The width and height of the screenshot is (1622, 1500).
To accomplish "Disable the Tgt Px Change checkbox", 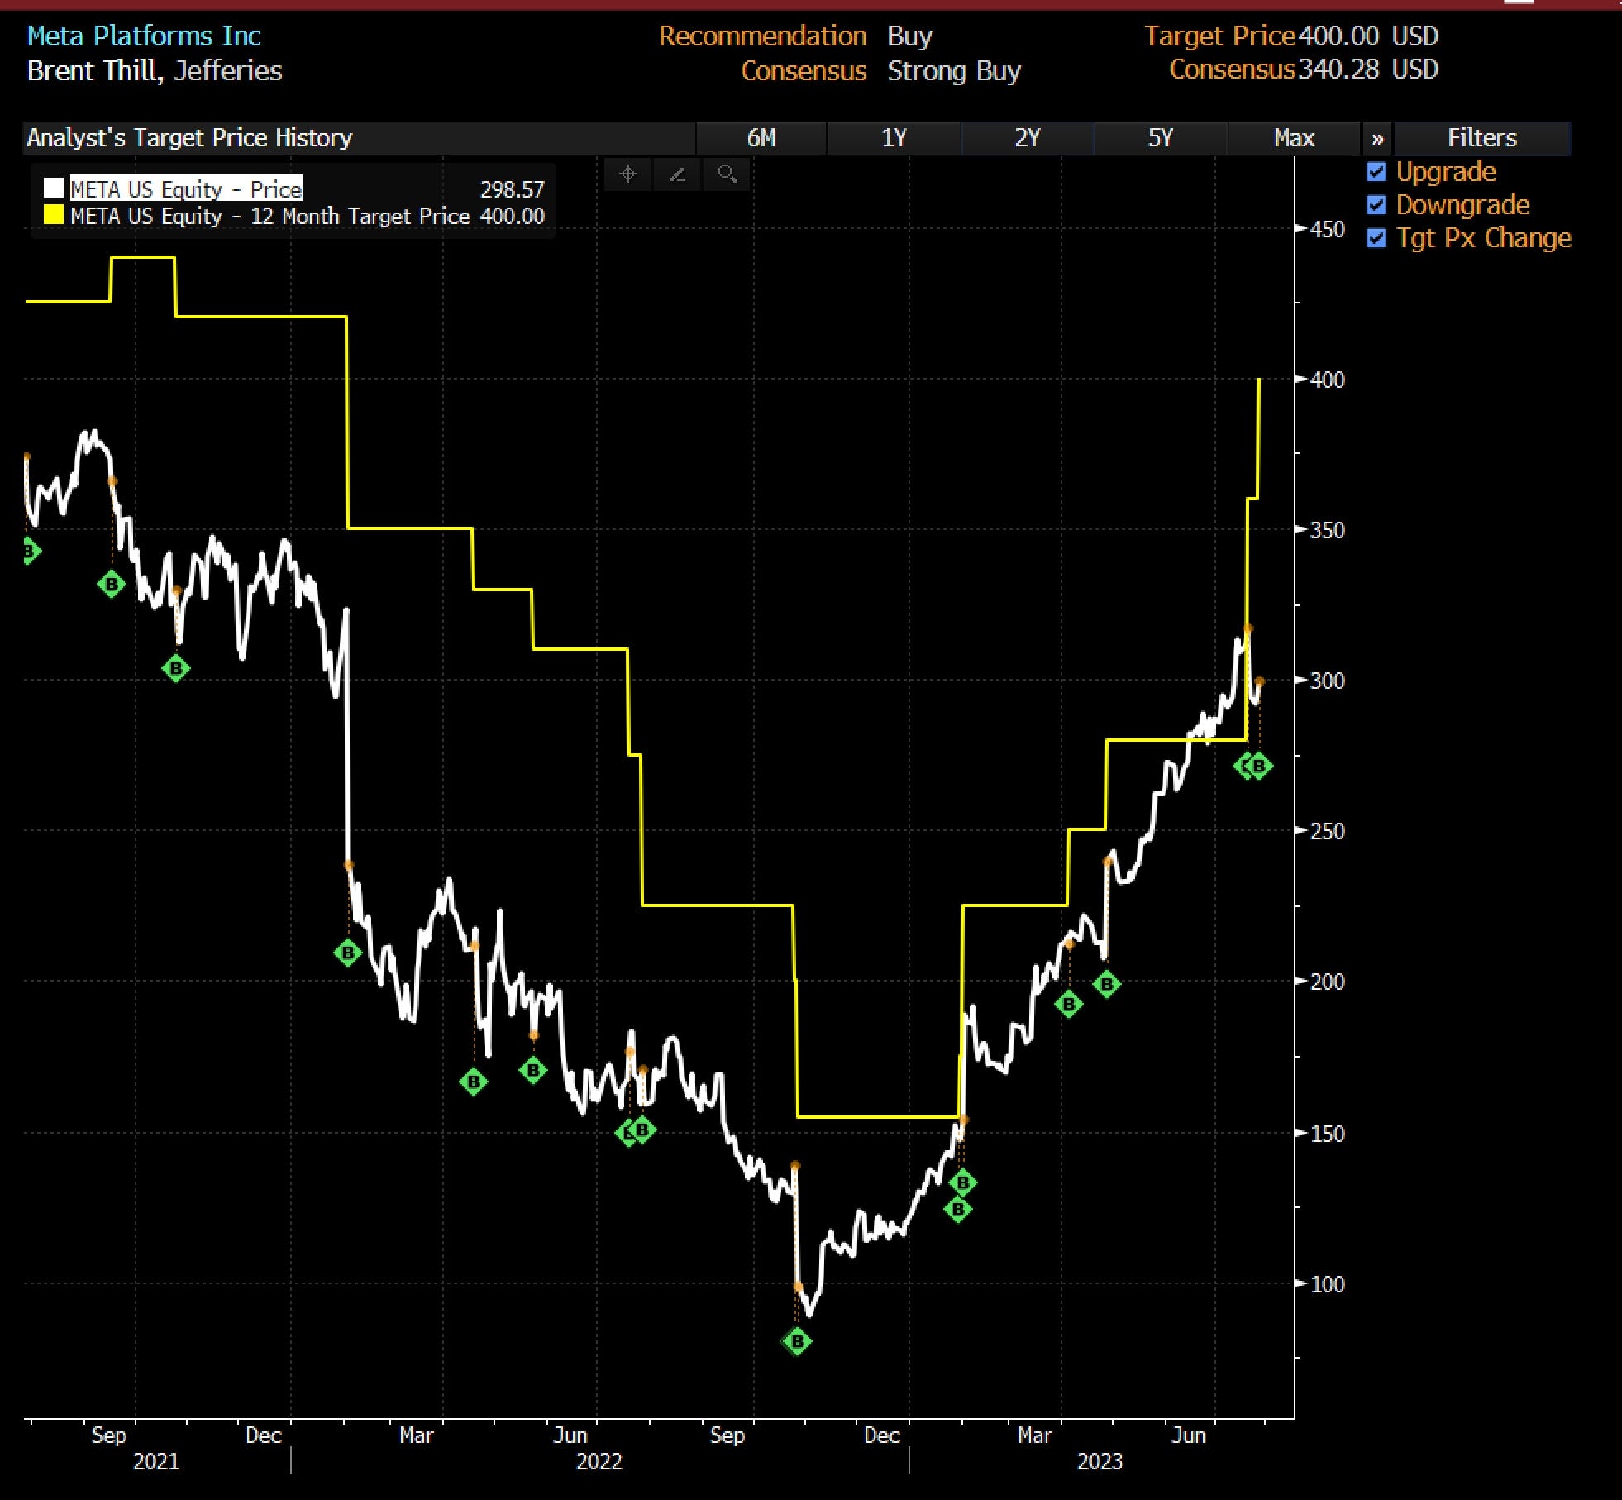I will 1376,238.
